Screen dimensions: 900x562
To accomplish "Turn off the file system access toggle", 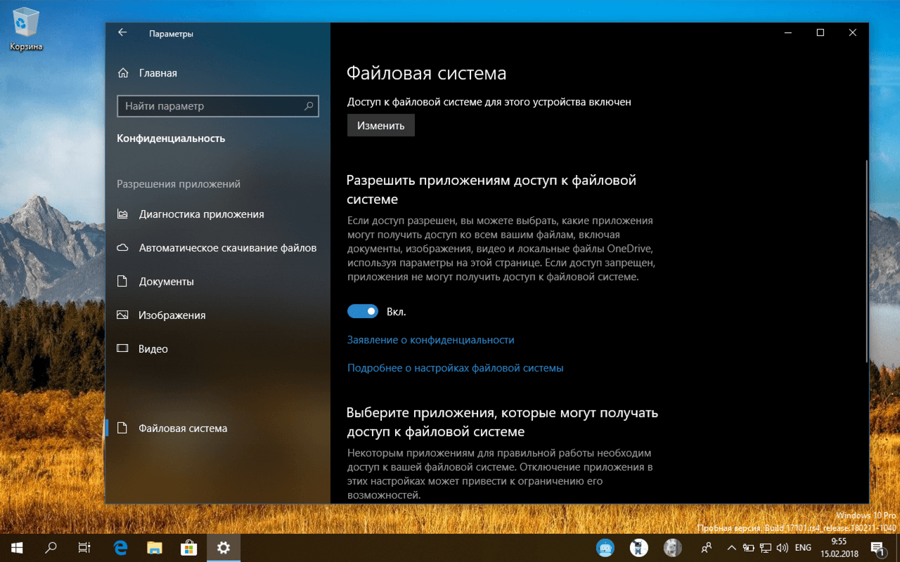I will click(x=363, y=311).
